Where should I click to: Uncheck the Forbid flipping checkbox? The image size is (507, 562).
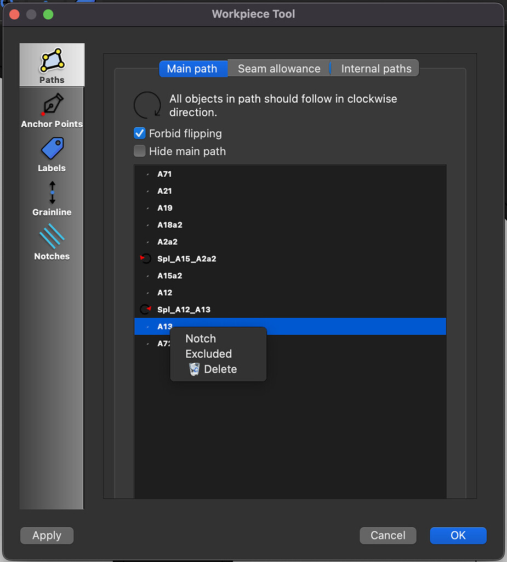click(x=139, y=133)
